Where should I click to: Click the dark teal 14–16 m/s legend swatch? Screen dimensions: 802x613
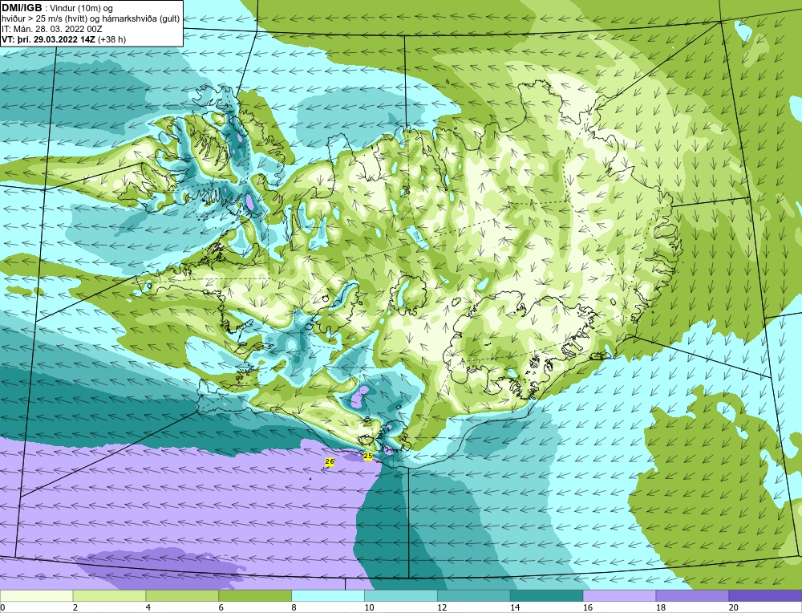point(546,596)
